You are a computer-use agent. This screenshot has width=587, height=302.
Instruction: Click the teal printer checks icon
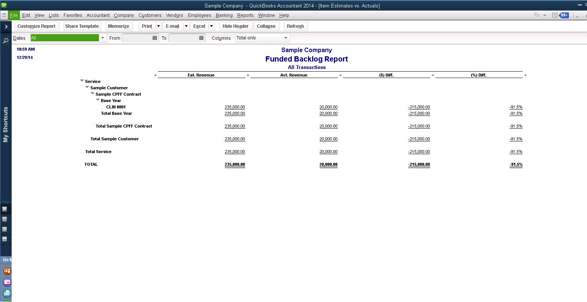[7, 293]
